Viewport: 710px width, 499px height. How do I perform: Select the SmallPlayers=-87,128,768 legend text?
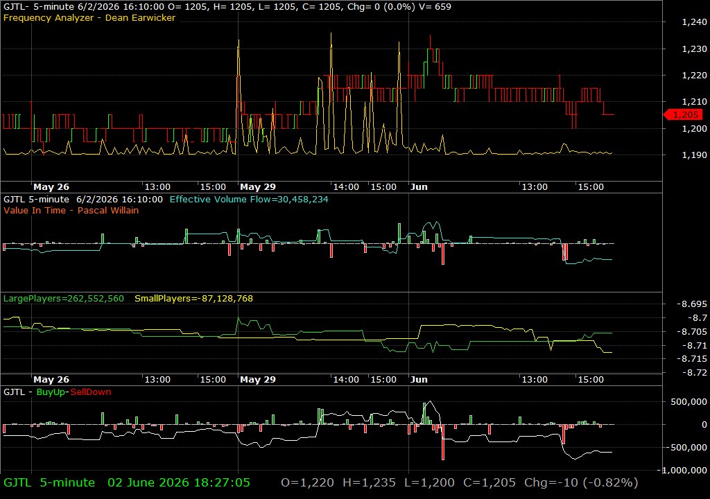click(194, 299)
